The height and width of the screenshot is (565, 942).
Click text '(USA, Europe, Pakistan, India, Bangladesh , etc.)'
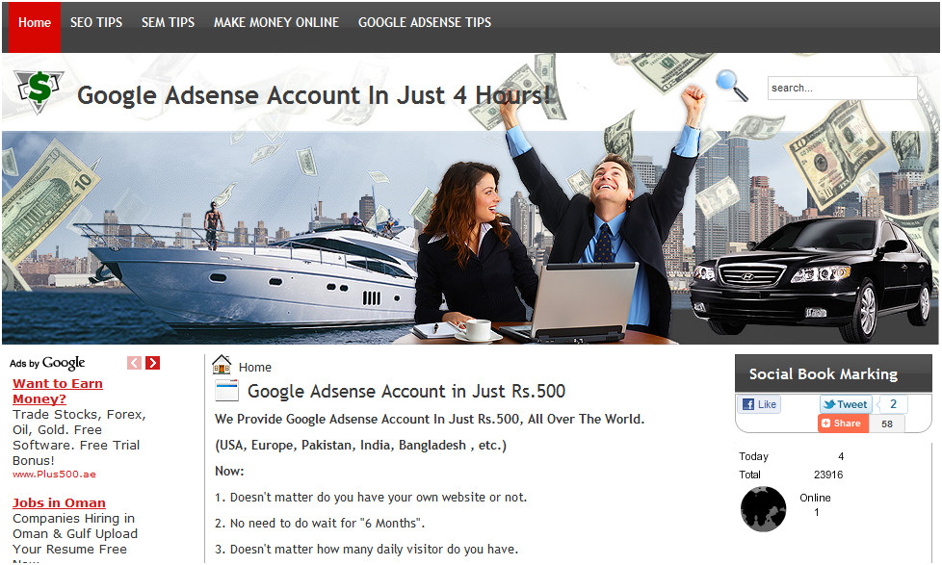point(360,446)
